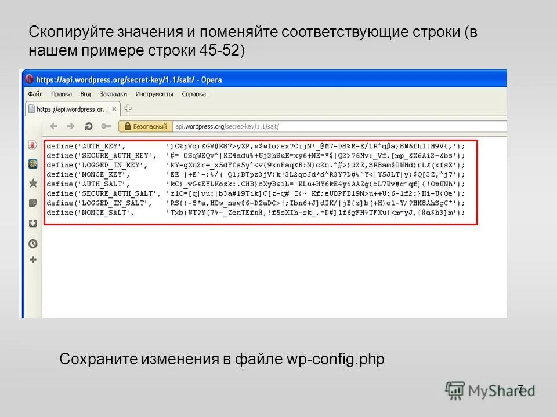The height and width of the screenshot is (417, 557).
Task: Open the Справка dropdown menu
Action: pyautogui.click(x=194, y=93)
